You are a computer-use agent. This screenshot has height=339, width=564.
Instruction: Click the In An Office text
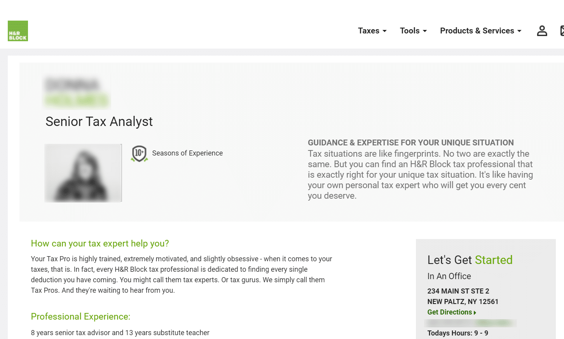click(x=449, y=276)
